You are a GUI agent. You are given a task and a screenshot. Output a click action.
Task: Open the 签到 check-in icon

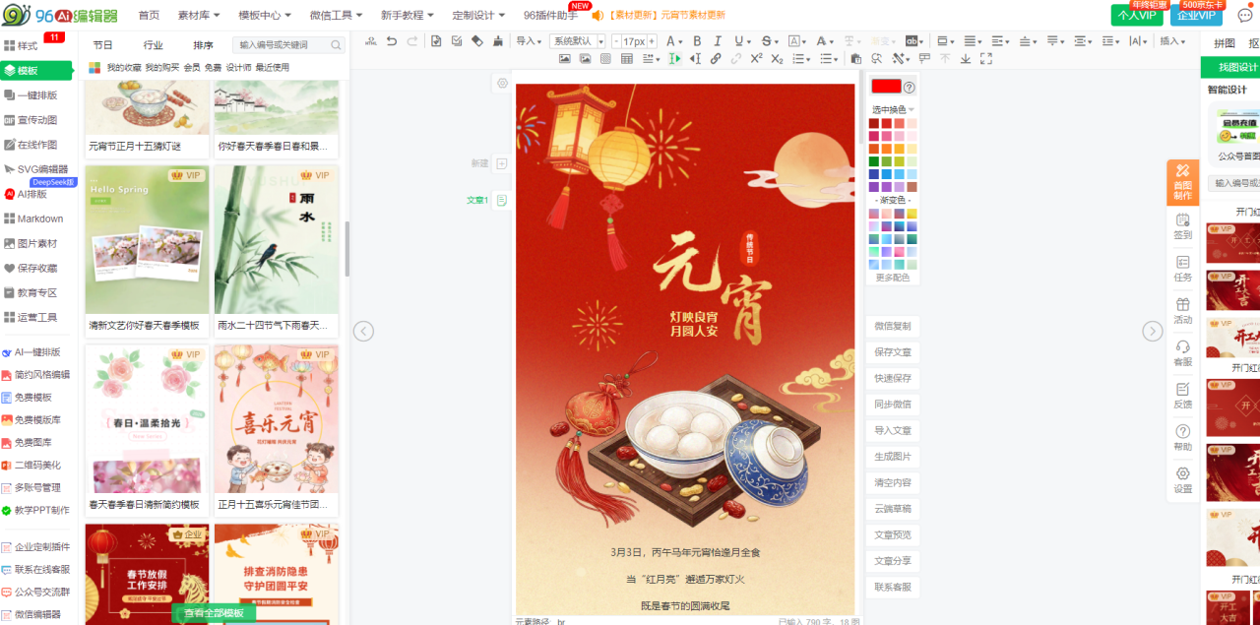click(1182, 226)
